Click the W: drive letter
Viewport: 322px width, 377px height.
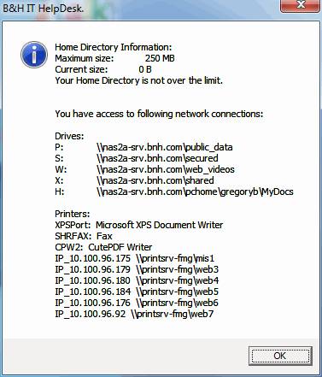(x=61, y=169)
